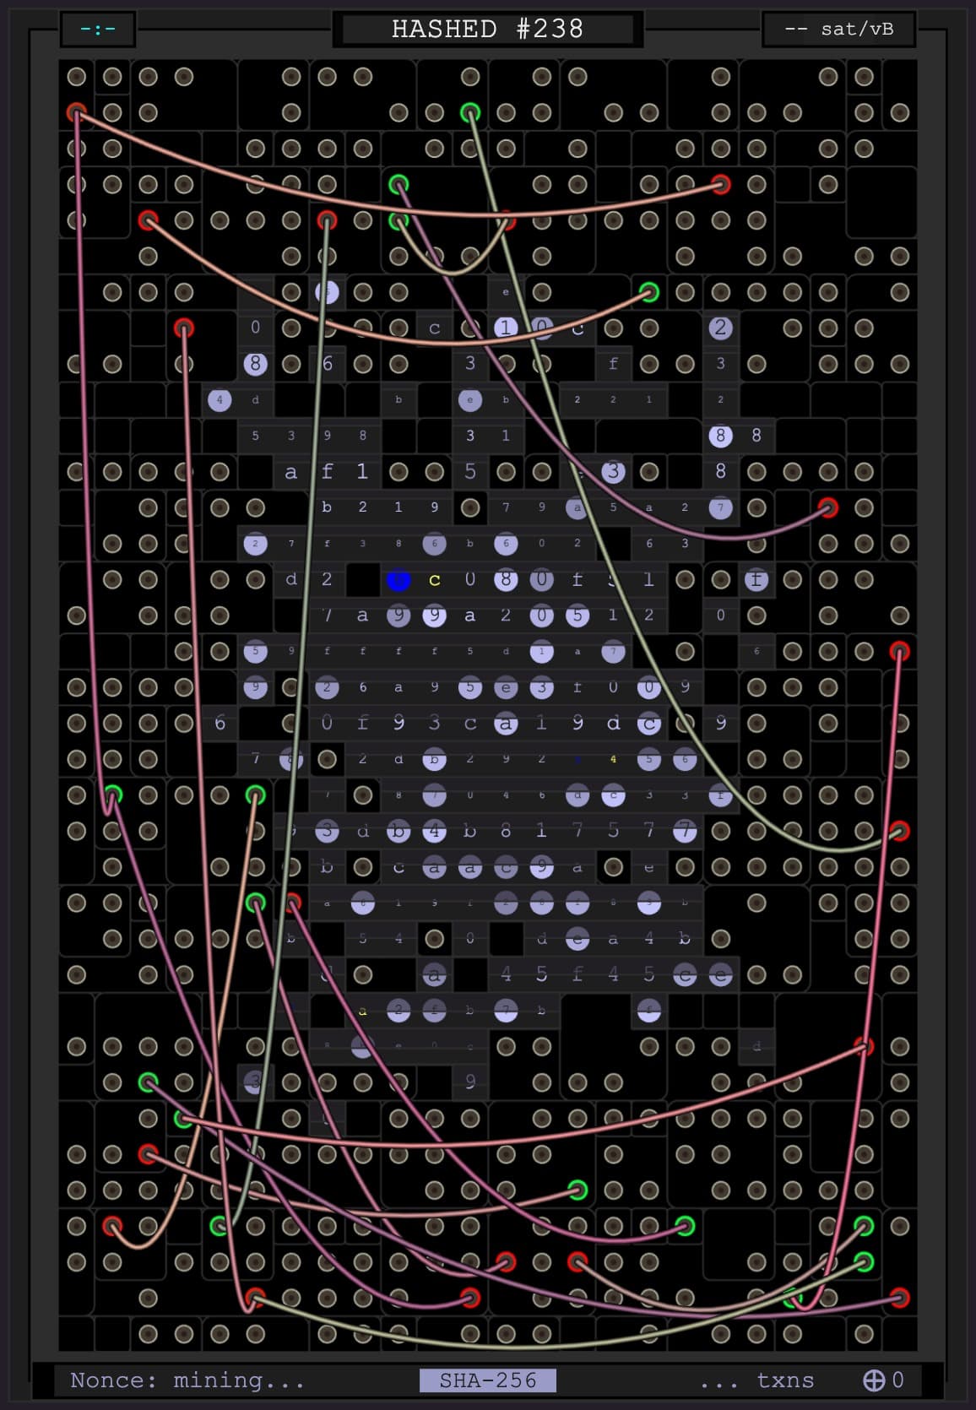Click the cyan '-:-' timer display

coord(98,29)
